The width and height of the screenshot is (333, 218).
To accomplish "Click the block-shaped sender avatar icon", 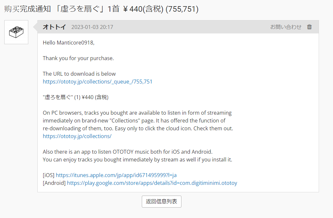I will (16, 32).
